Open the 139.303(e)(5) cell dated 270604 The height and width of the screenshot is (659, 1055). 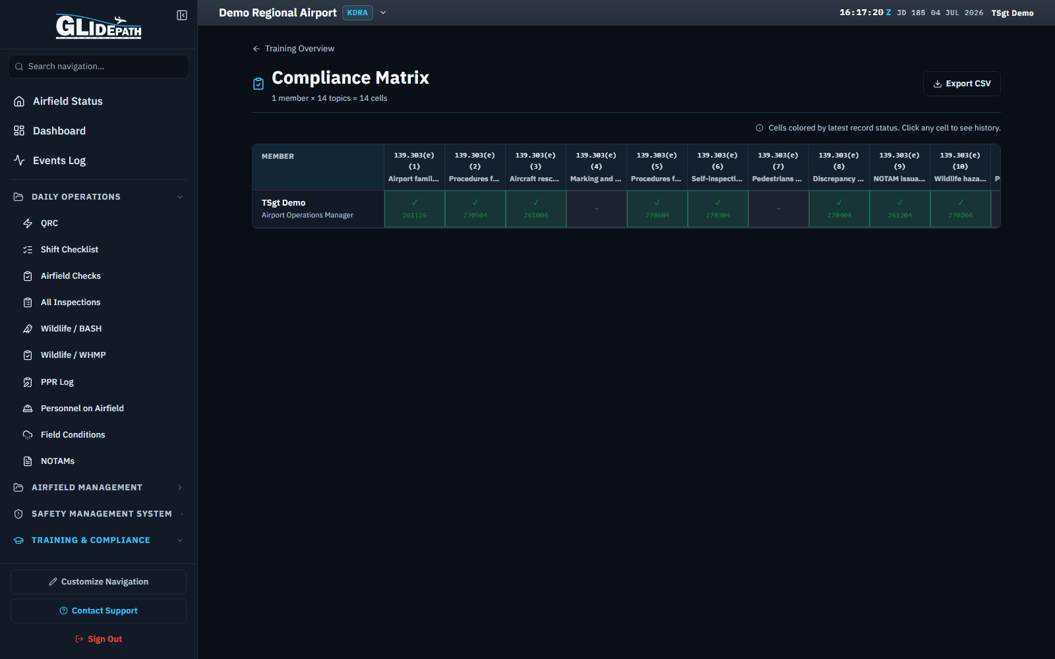tap(657, 209)
